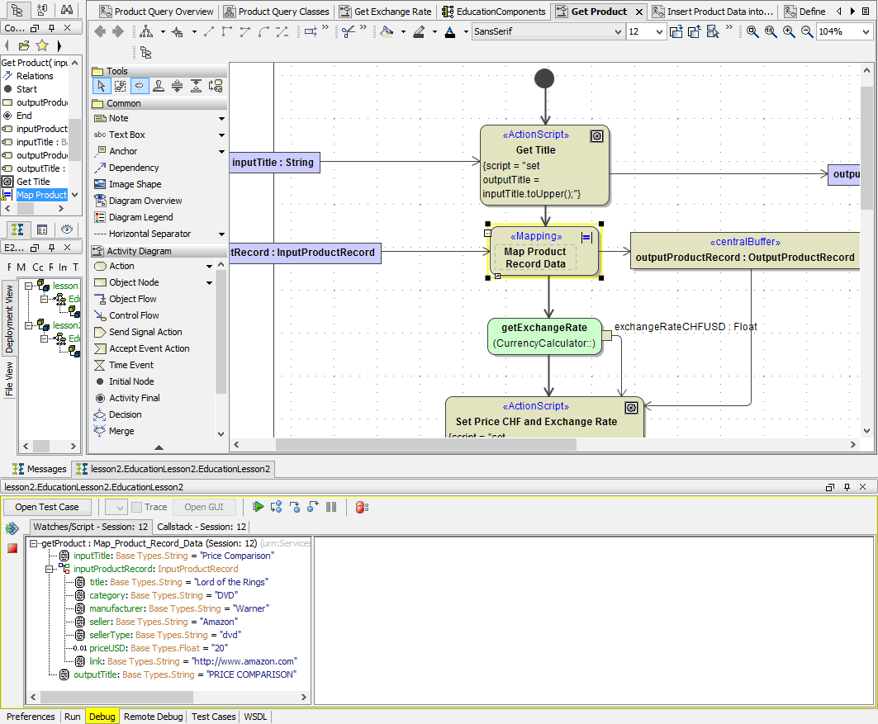Click the scissors cut icon in toolbar
878x724 pixels.
349,31
